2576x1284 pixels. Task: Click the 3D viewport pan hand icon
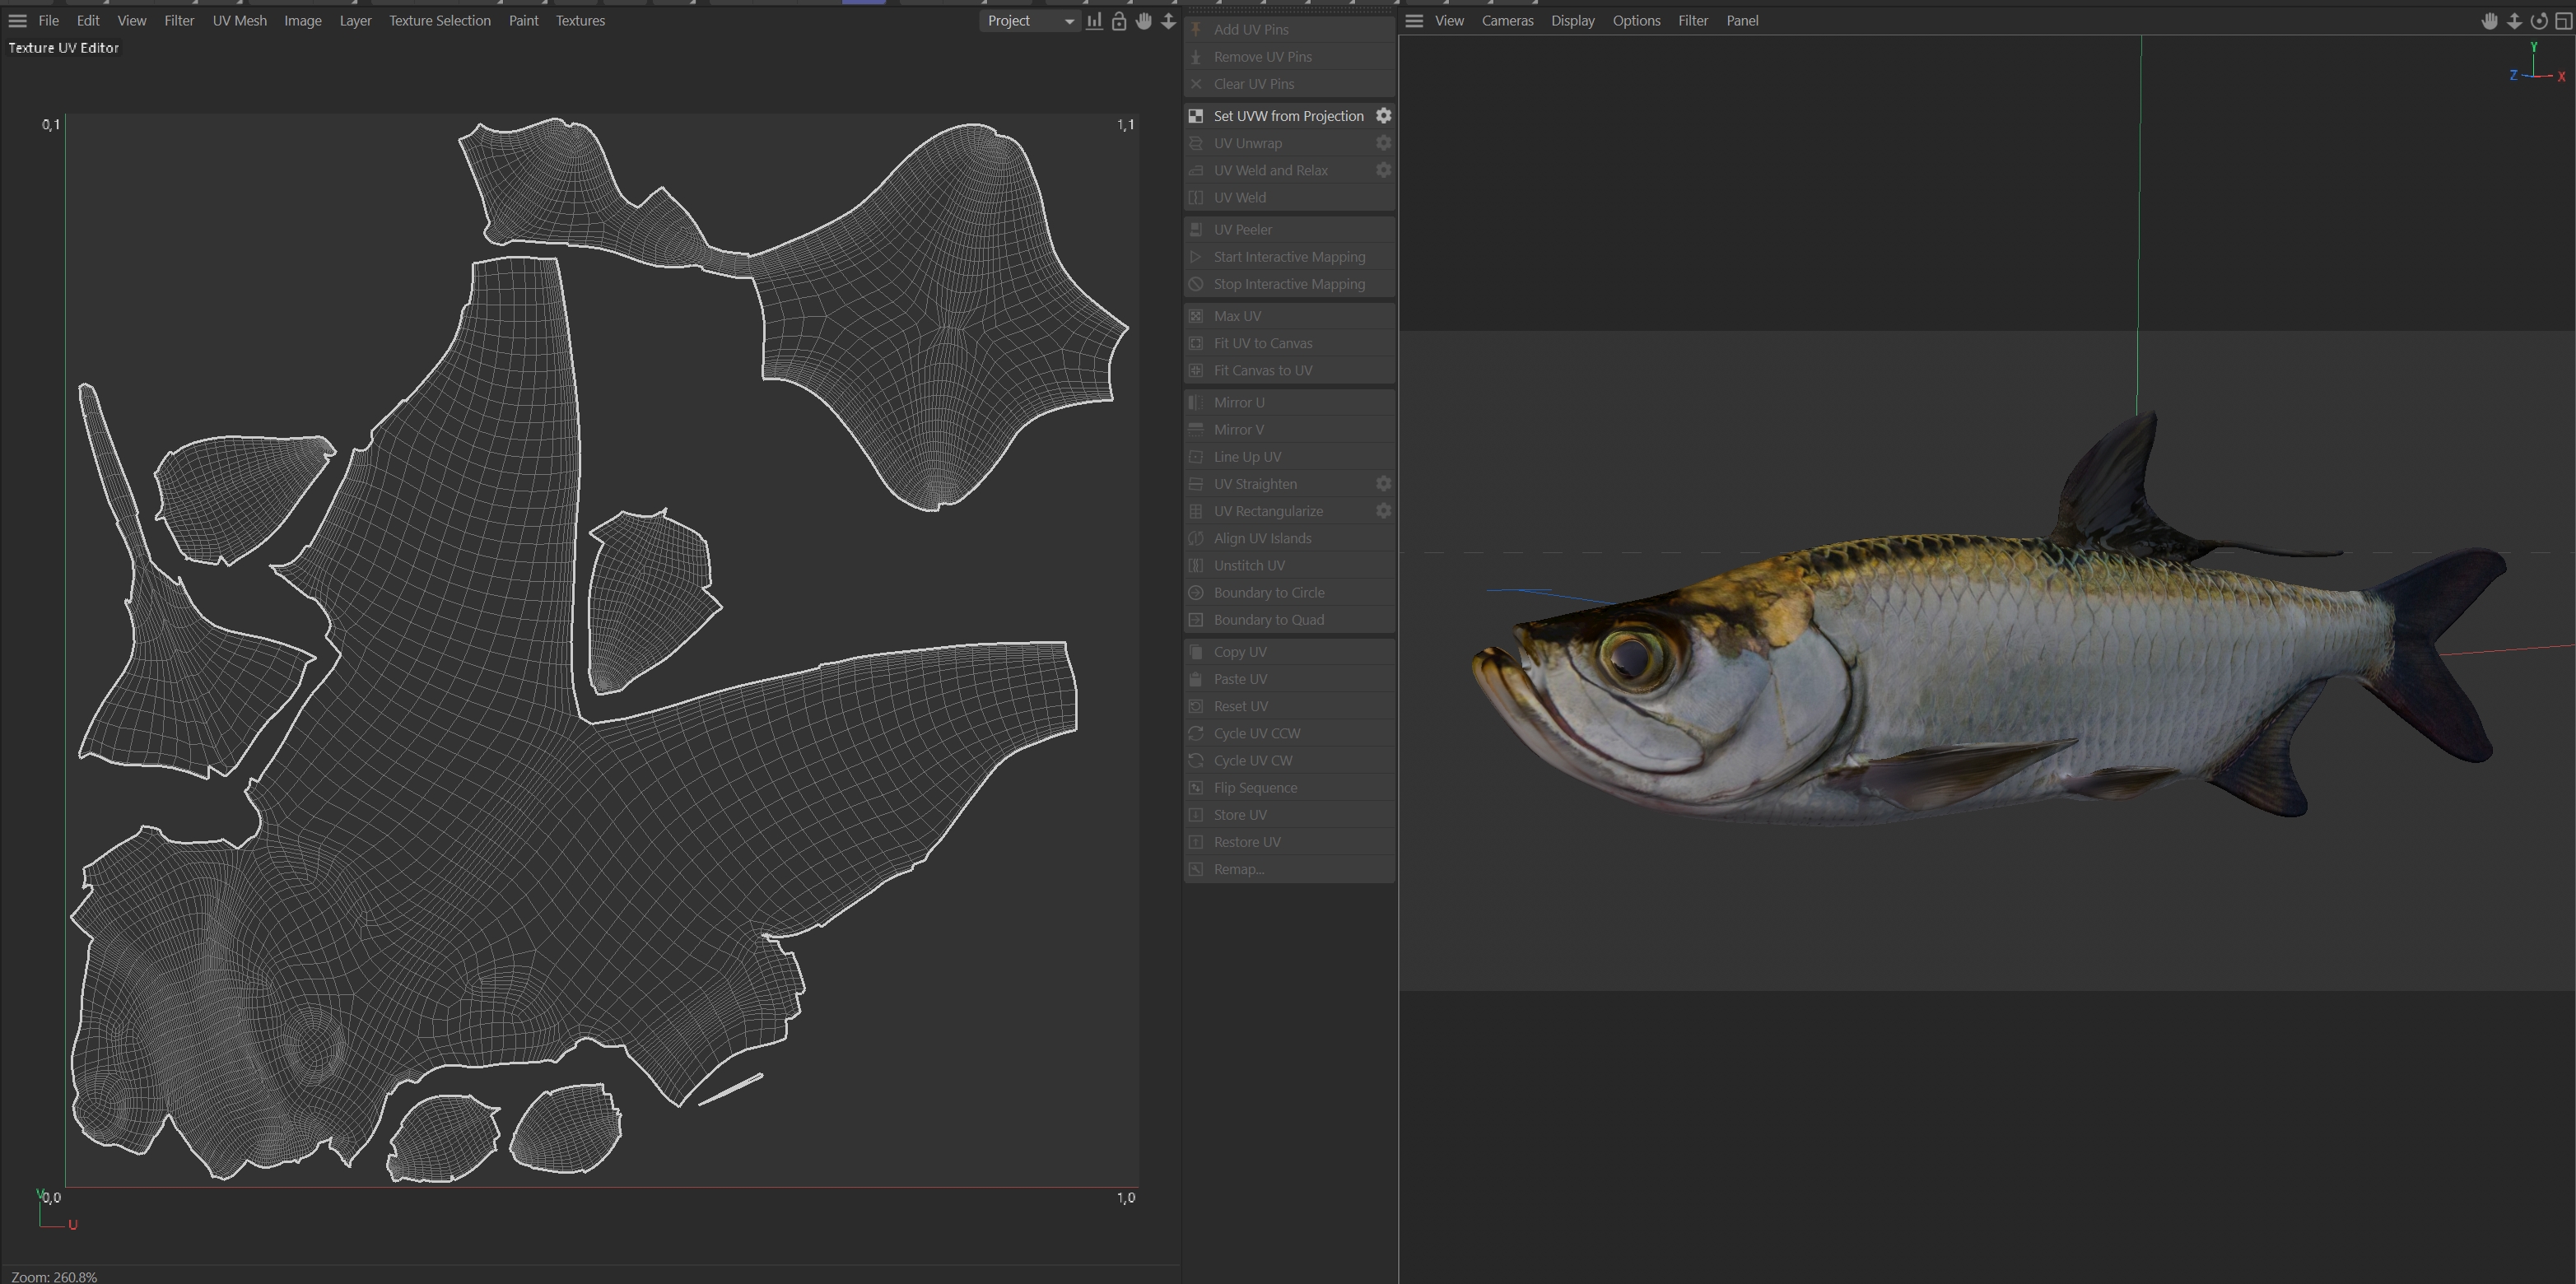coord(2489,21)
